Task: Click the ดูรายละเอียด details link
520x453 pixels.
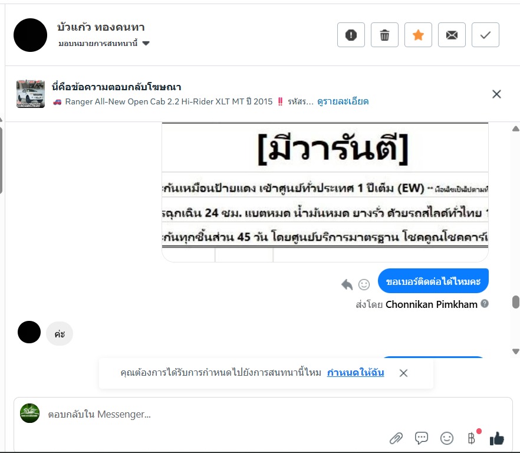Action: 343,101
